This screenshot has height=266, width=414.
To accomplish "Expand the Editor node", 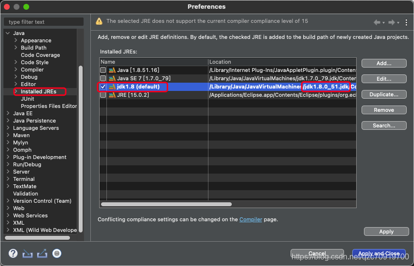I will (16, 84).
